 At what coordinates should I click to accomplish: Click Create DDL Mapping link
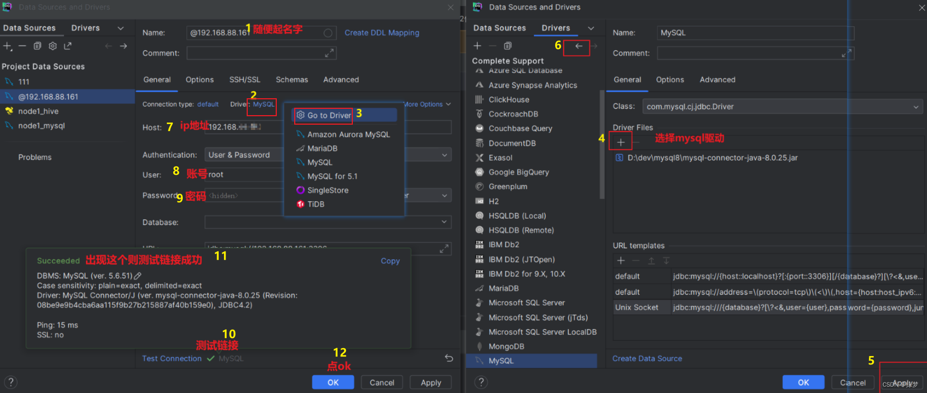382,33
